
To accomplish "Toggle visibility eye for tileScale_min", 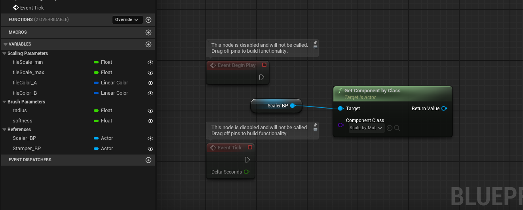I will click(150, 63).
